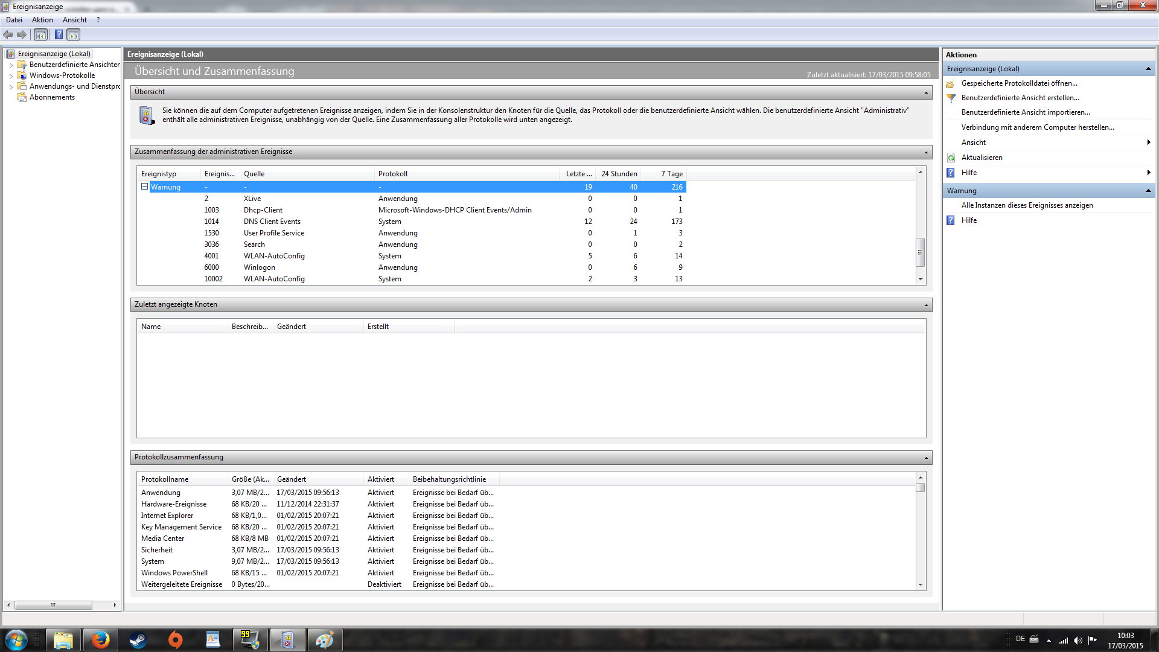Viewport: 1159px width, 652px height.
Task: Click the show/hide action pane toolbar icon
Action: (x=73, y=35)
